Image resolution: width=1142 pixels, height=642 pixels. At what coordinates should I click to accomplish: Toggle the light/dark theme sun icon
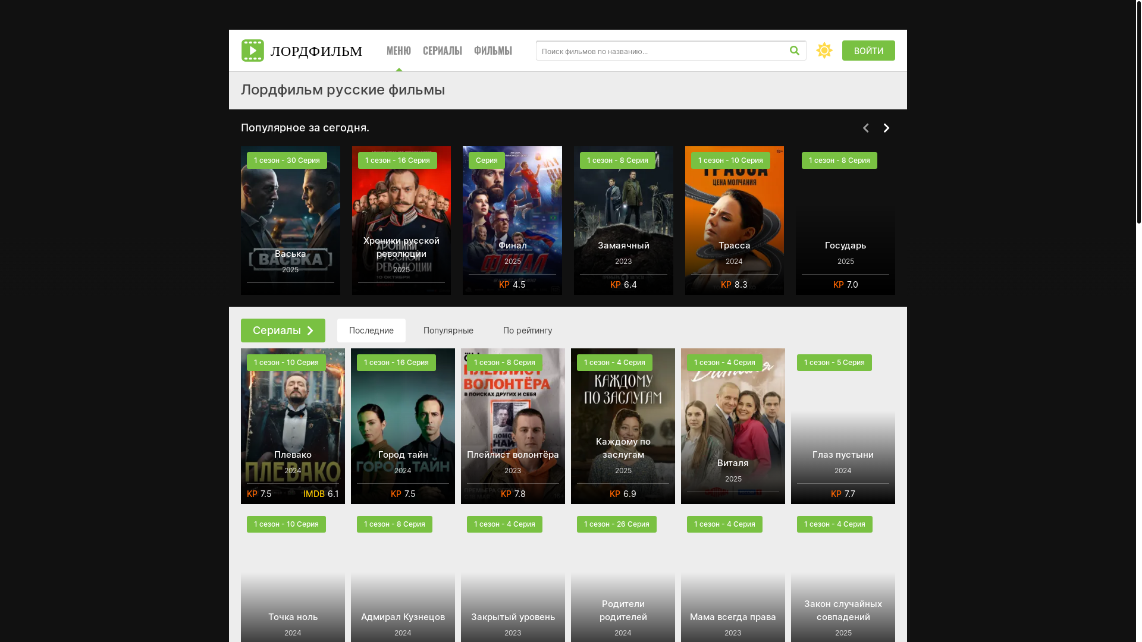(824, 51)
